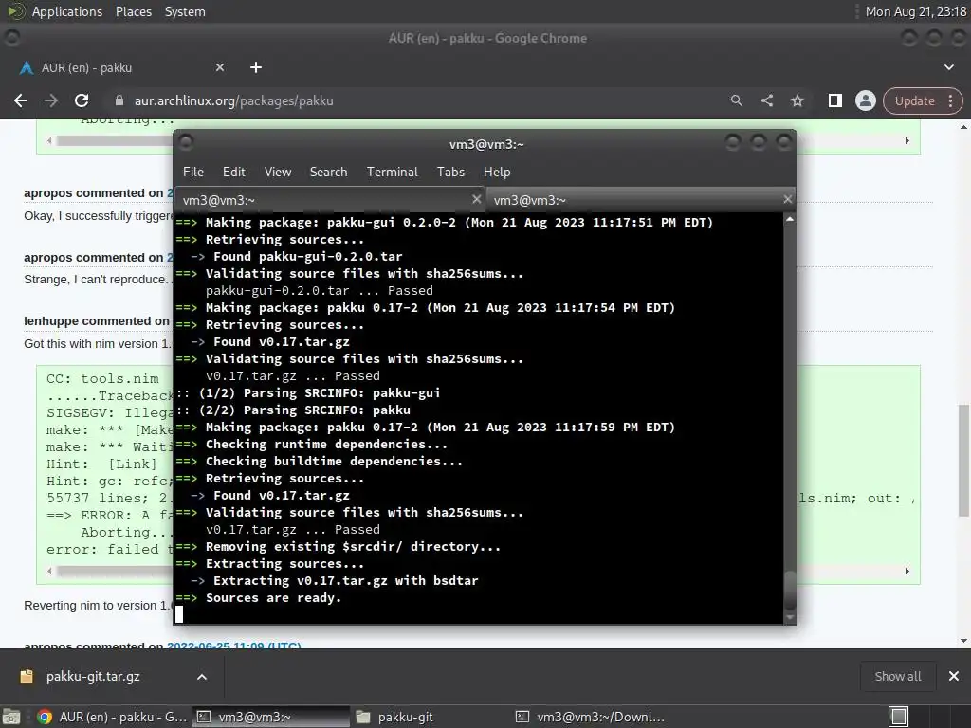This screenshot has width=971, height=728.
Task: Open Chrome three-dot menu
Action: pyautogui.click(x=950, y=100)
